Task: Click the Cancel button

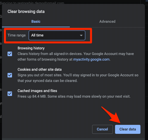Action: [x=102, y=129]
